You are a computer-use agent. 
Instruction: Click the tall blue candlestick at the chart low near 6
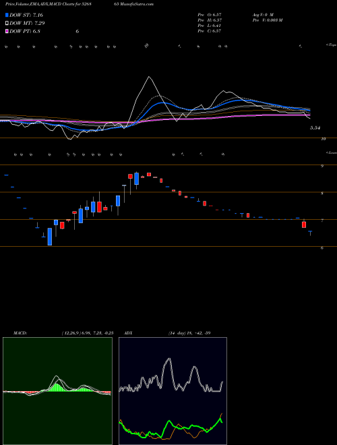tap(50, 237)
